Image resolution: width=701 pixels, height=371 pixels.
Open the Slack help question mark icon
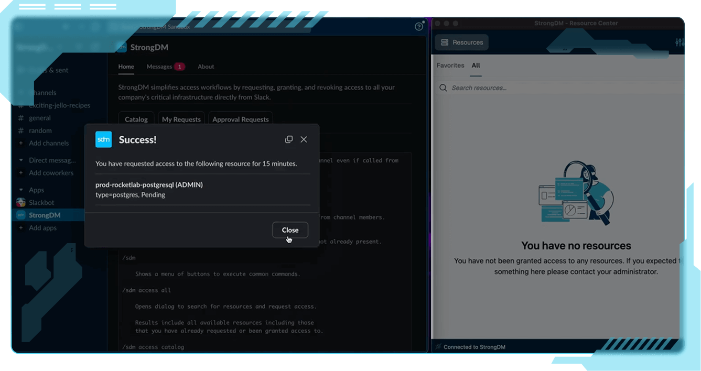419,27
